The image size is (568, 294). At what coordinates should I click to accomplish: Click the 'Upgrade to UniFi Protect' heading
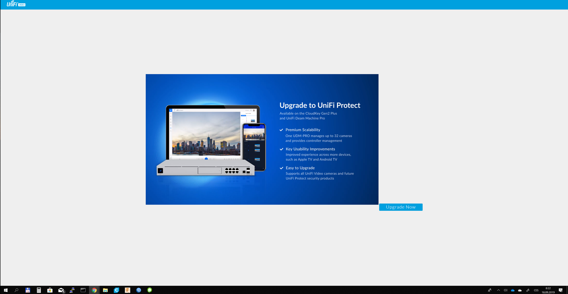coord(320,105)
